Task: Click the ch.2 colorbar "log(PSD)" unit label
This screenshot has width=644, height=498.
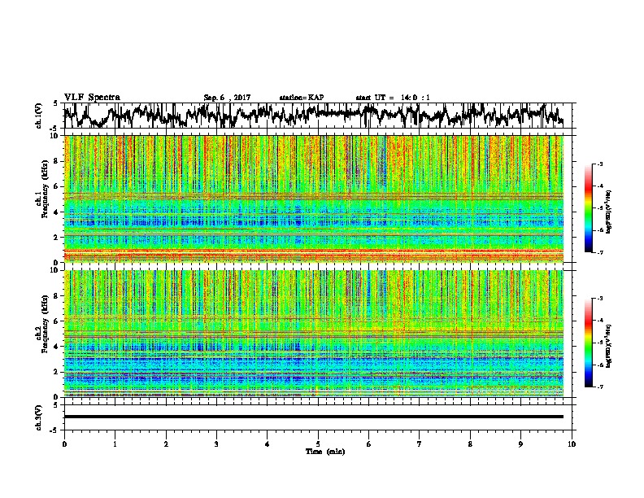Action: pos(609,346)
